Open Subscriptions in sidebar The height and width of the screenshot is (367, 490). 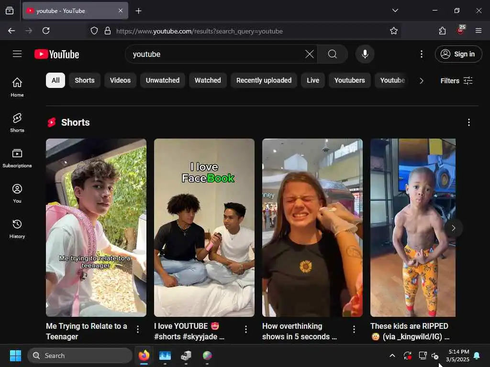click(17, 158)
